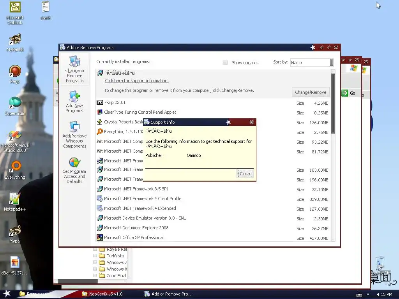
Task: Click horizontal scrollbar in NeoGeniX window
Action: pos(78,281)
